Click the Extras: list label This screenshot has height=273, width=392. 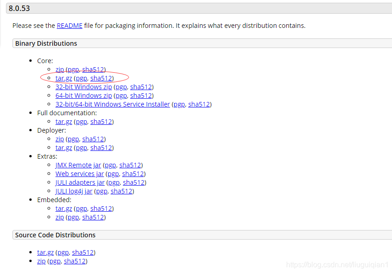[x=47, y=156]
